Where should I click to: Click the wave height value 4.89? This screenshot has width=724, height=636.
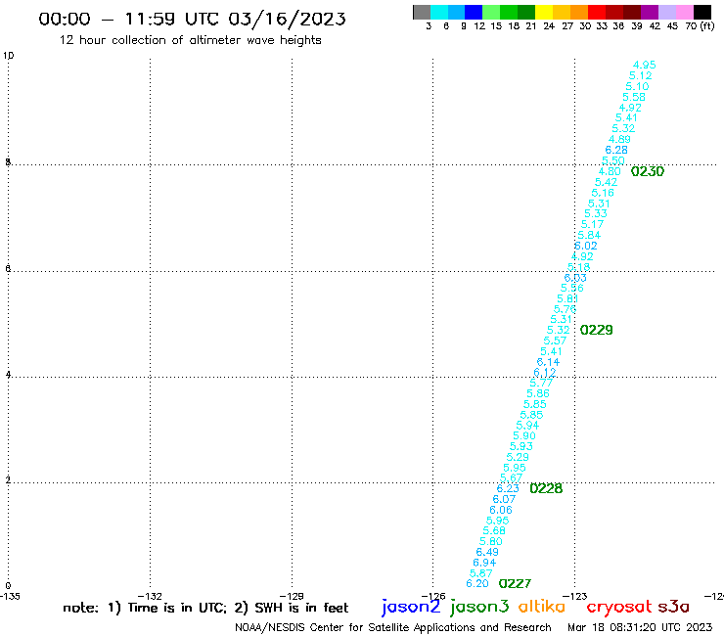point(619,139)
